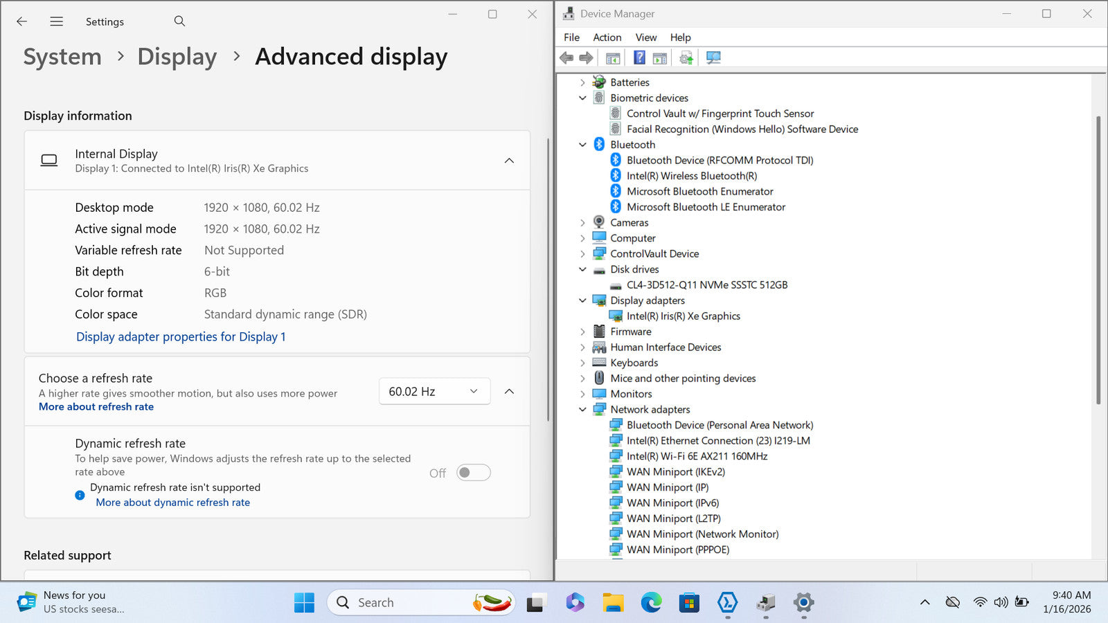Screen dimensions: 1108x623
Task: Click Show/Hide Console Tree toolbar icon
Action: point(613,58)
